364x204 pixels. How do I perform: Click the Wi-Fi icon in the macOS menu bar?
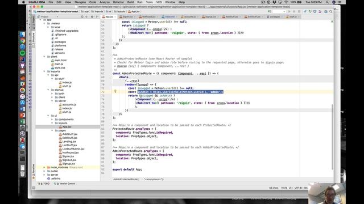(x=286, y=2)
